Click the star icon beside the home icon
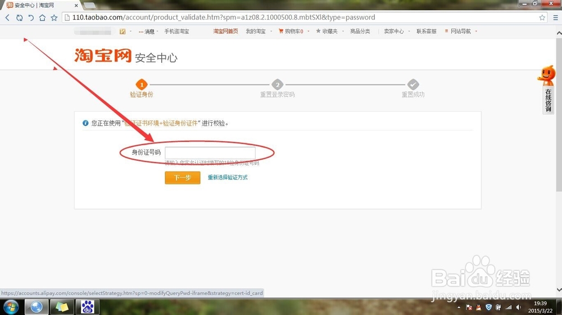 (54, 17)
